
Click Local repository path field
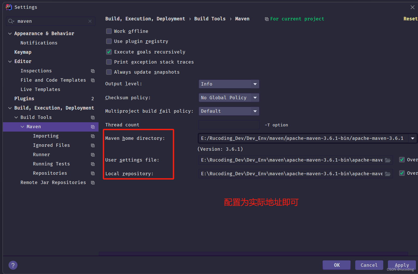[x=296, y=174]
